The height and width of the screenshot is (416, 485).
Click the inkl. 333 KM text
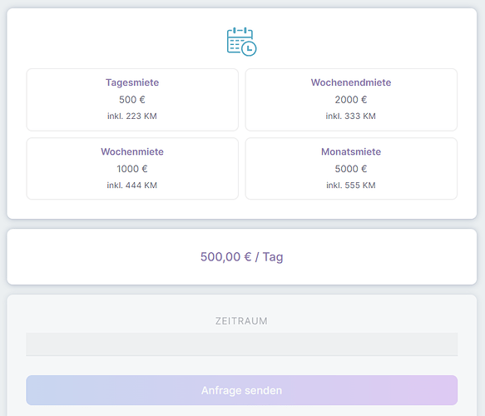click(351, 116)
